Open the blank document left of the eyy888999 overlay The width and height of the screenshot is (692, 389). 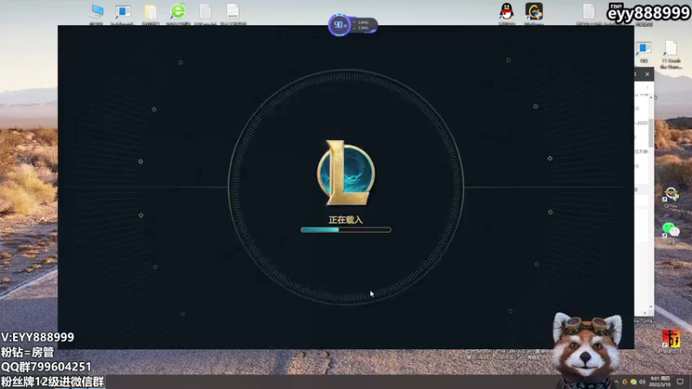click(x=588, y=13)
